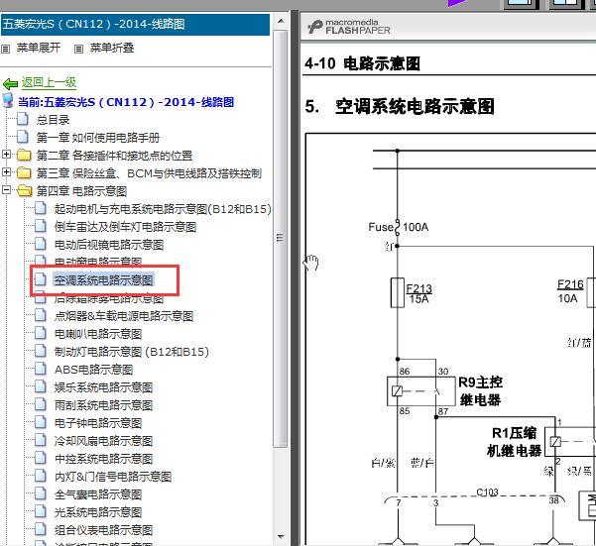This screenshot has height=546, width=596.
Task: Open ABS电路示意图
Action: tap(93, 370)
